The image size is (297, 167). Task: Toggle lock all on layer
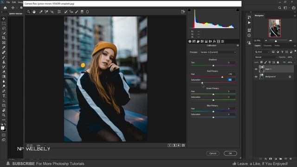(278, 62)
